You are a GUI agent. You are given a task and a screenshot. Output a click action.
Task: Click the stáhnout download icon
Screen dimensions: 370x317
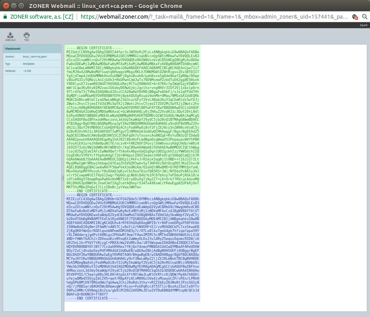pos(10,35)
